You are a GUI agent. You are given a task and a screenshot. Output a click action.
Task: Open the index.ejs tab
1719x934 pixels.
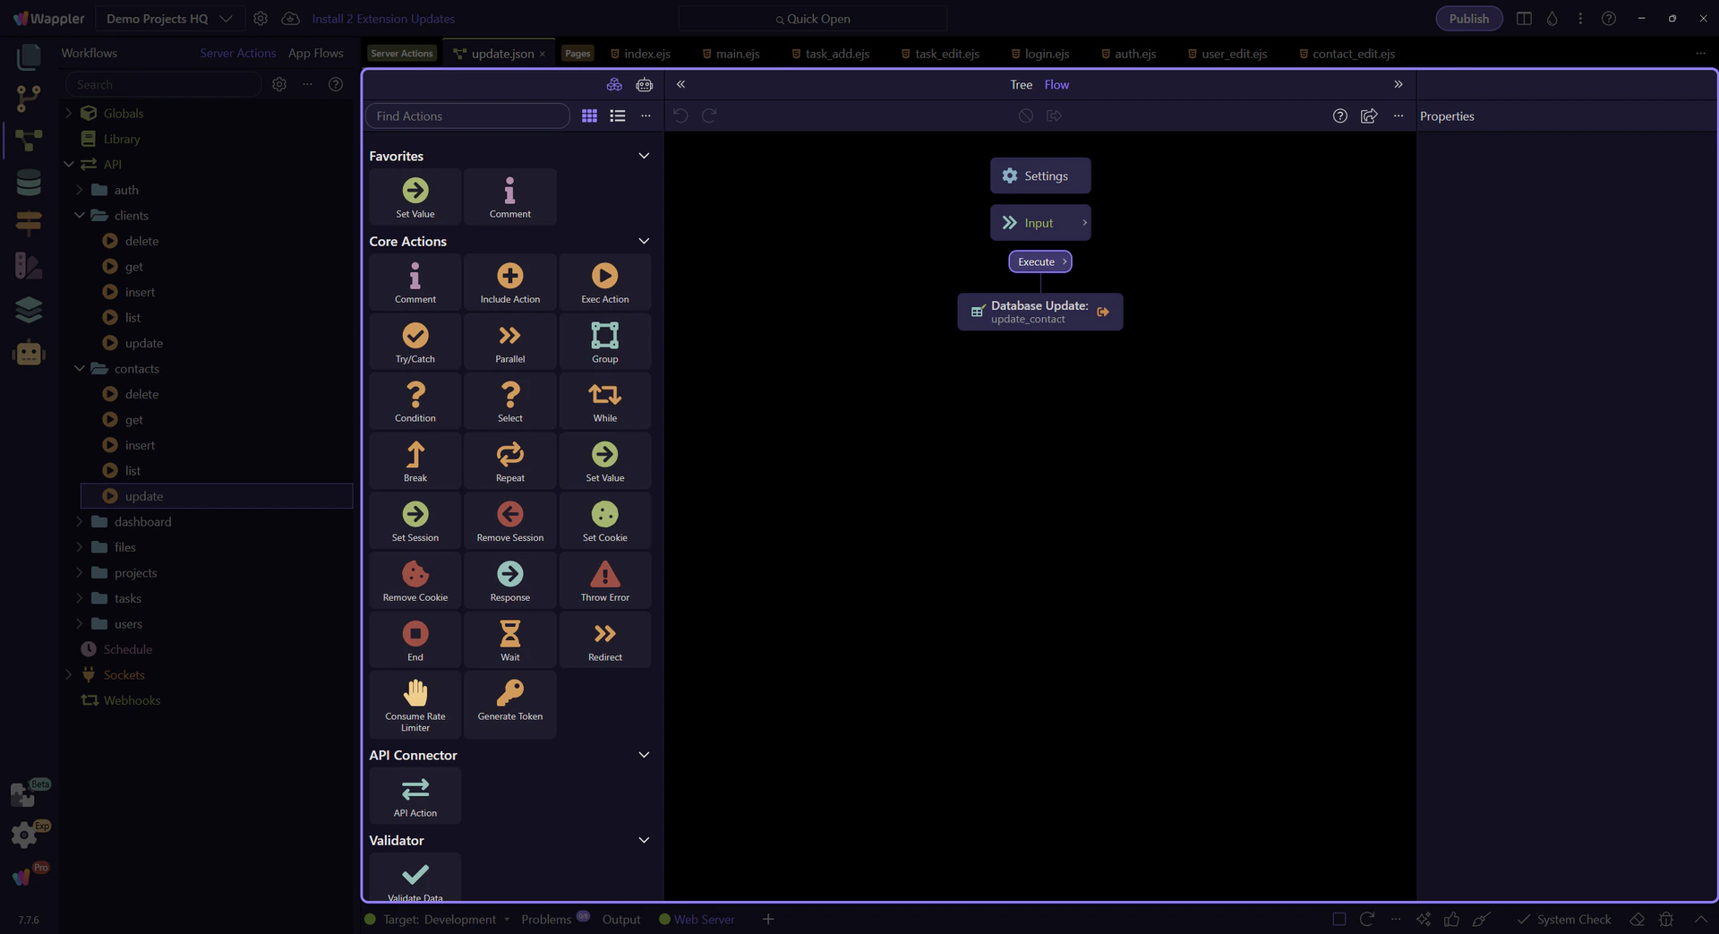point(646,54)
